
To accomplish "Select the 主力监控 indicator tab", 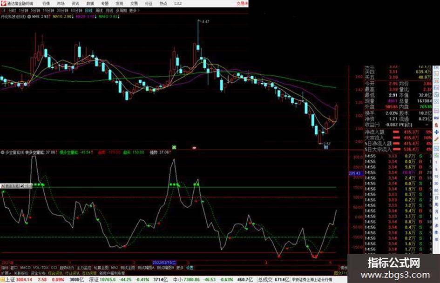I will (x=84, y=268).
